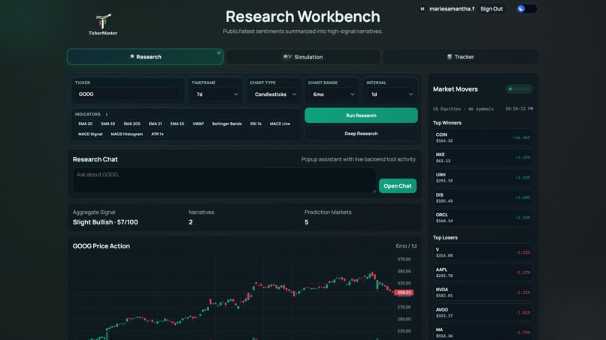Toggle the VWAP indicator
606x340 pixels.
tap(198, 124)
